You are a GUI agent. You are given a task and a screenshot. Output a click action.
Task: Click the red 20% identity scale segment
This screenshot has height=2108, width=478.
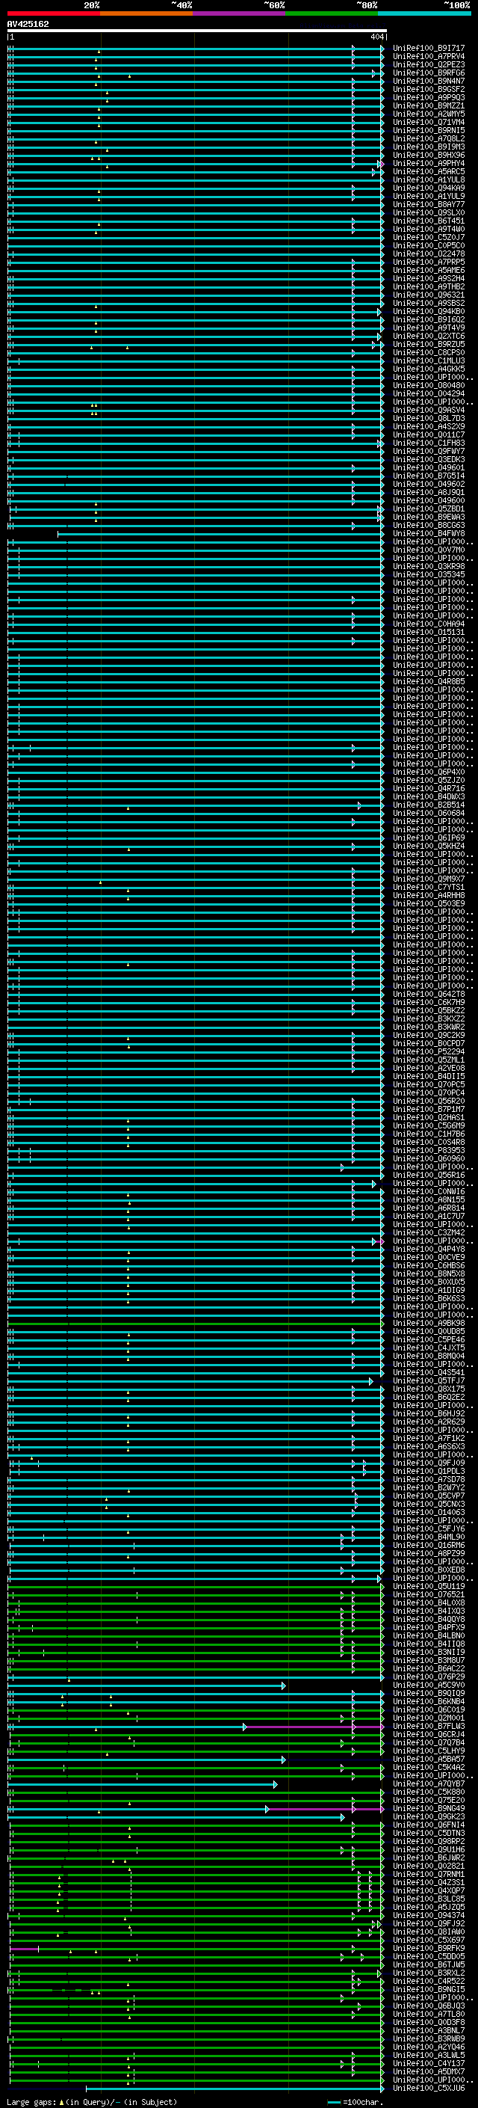(x=53, y=13)
